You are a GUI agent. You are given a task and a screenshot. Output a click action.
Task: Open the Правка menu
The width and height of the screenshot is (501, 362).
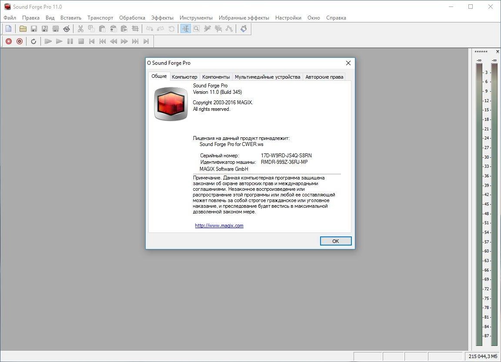31,18
